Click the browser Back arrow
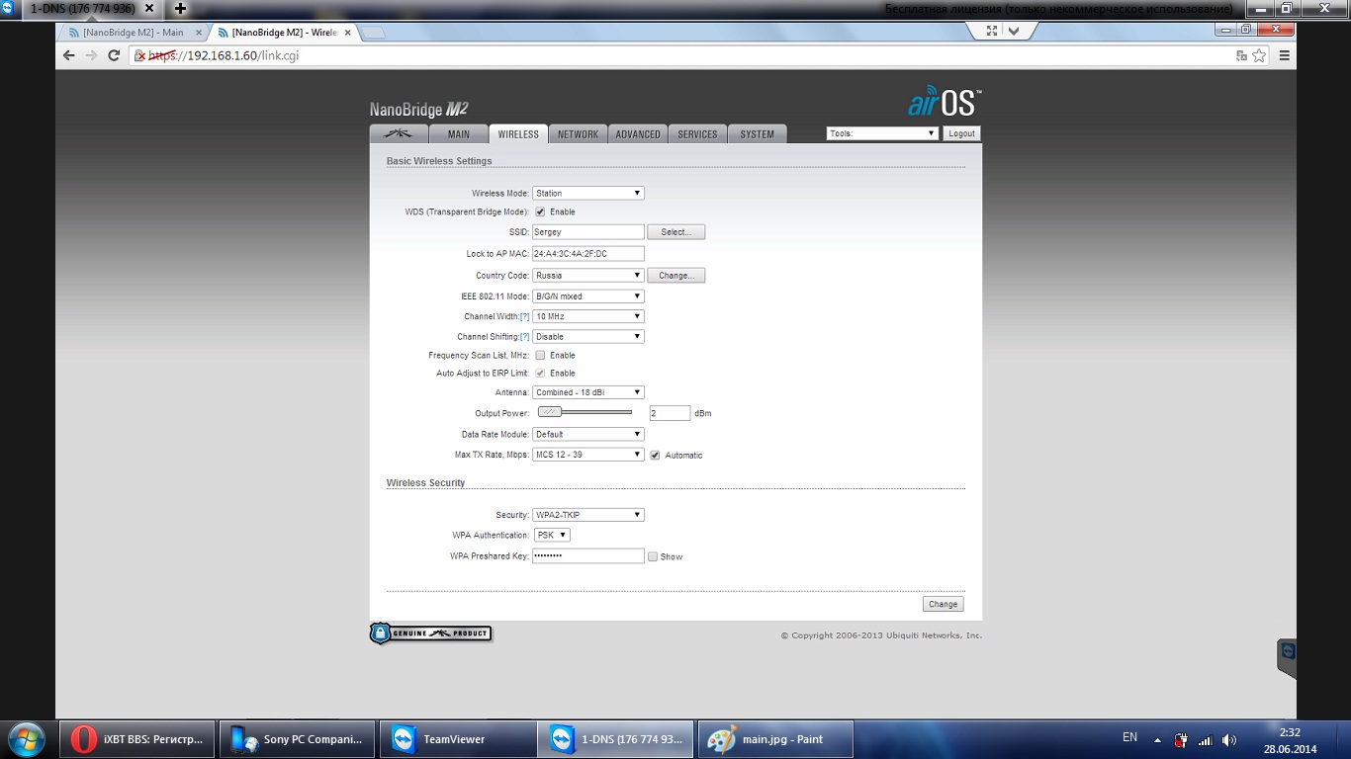This screenshot has width=1351, height=759. [x=68, y=55]
